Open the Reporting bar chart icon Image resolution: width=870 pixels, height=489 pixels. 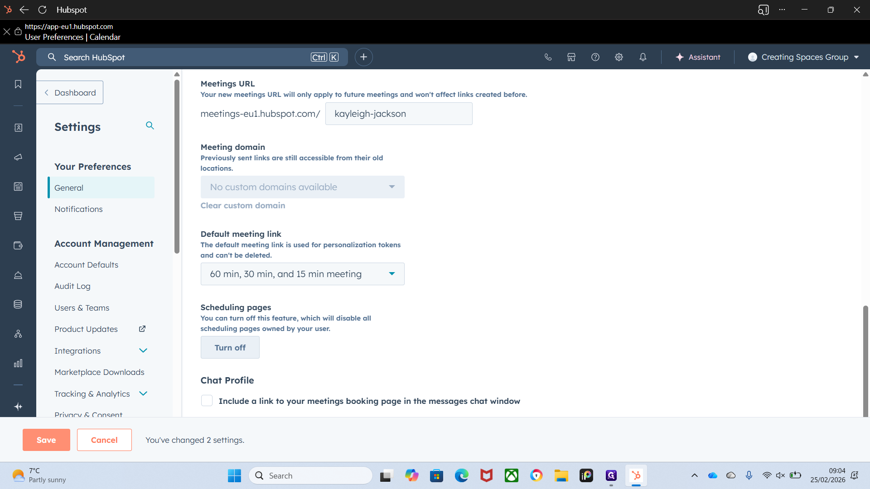tap(18, 363)
